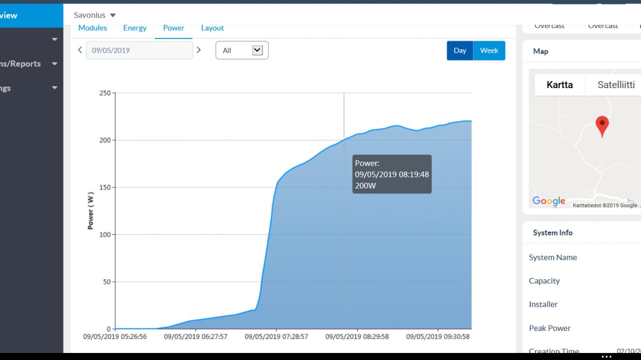Screen dimensions: 641x360
Task: Click the 09/05/2019 05:26:56 axis label
Action: coord(115,337)
